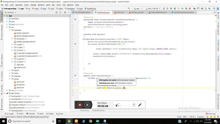This screenshot has height=124, width=220.
Task: Open Chrome from the Windows taskbar
Action: [90, 121]
